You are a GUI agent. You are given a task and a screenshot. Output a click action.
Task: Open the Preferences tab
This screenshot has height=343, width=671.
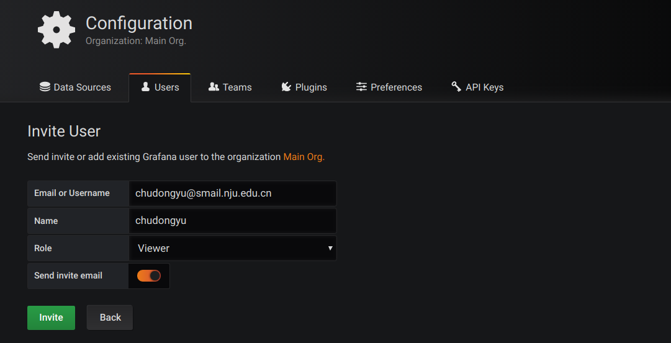(389, 87)
